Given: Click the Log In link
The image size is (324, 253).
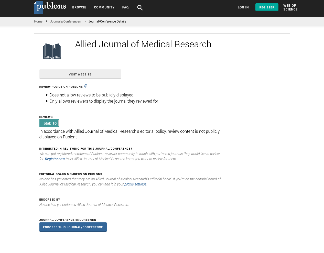Looking at the screenshot, I should click(x=243, y=7).
